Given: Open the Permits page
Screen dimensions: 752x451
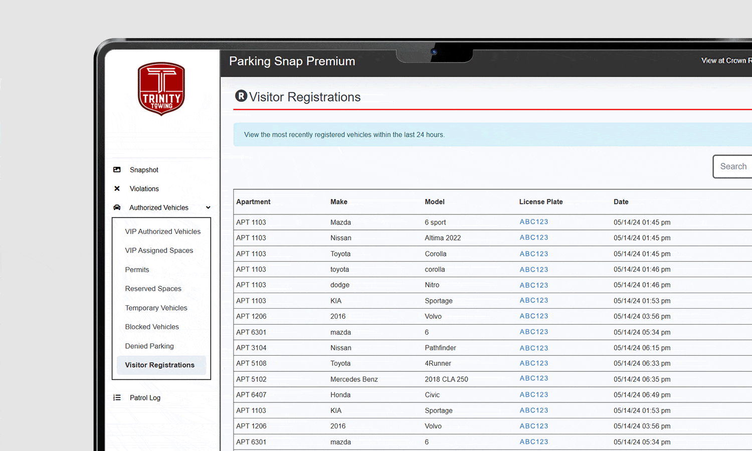Looking at the screenshot, I should point(137,270).
